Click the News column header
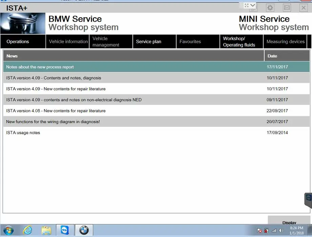Screen dimensions: 312x237 coord(133,56)
